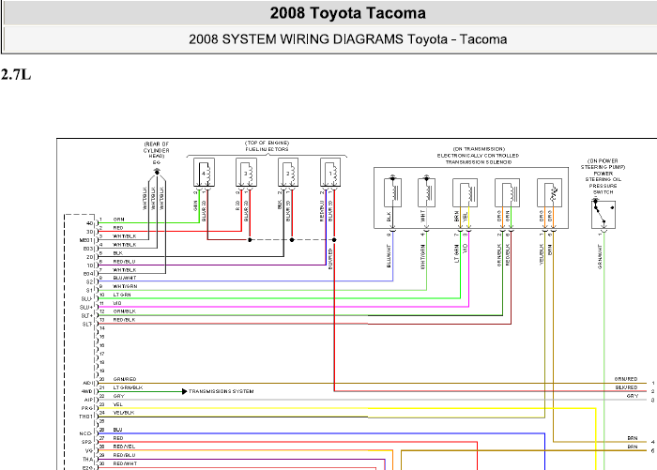Screen dimensions: 657x470
Task: Click the 'ME01' terminal label
Action: 86,240
